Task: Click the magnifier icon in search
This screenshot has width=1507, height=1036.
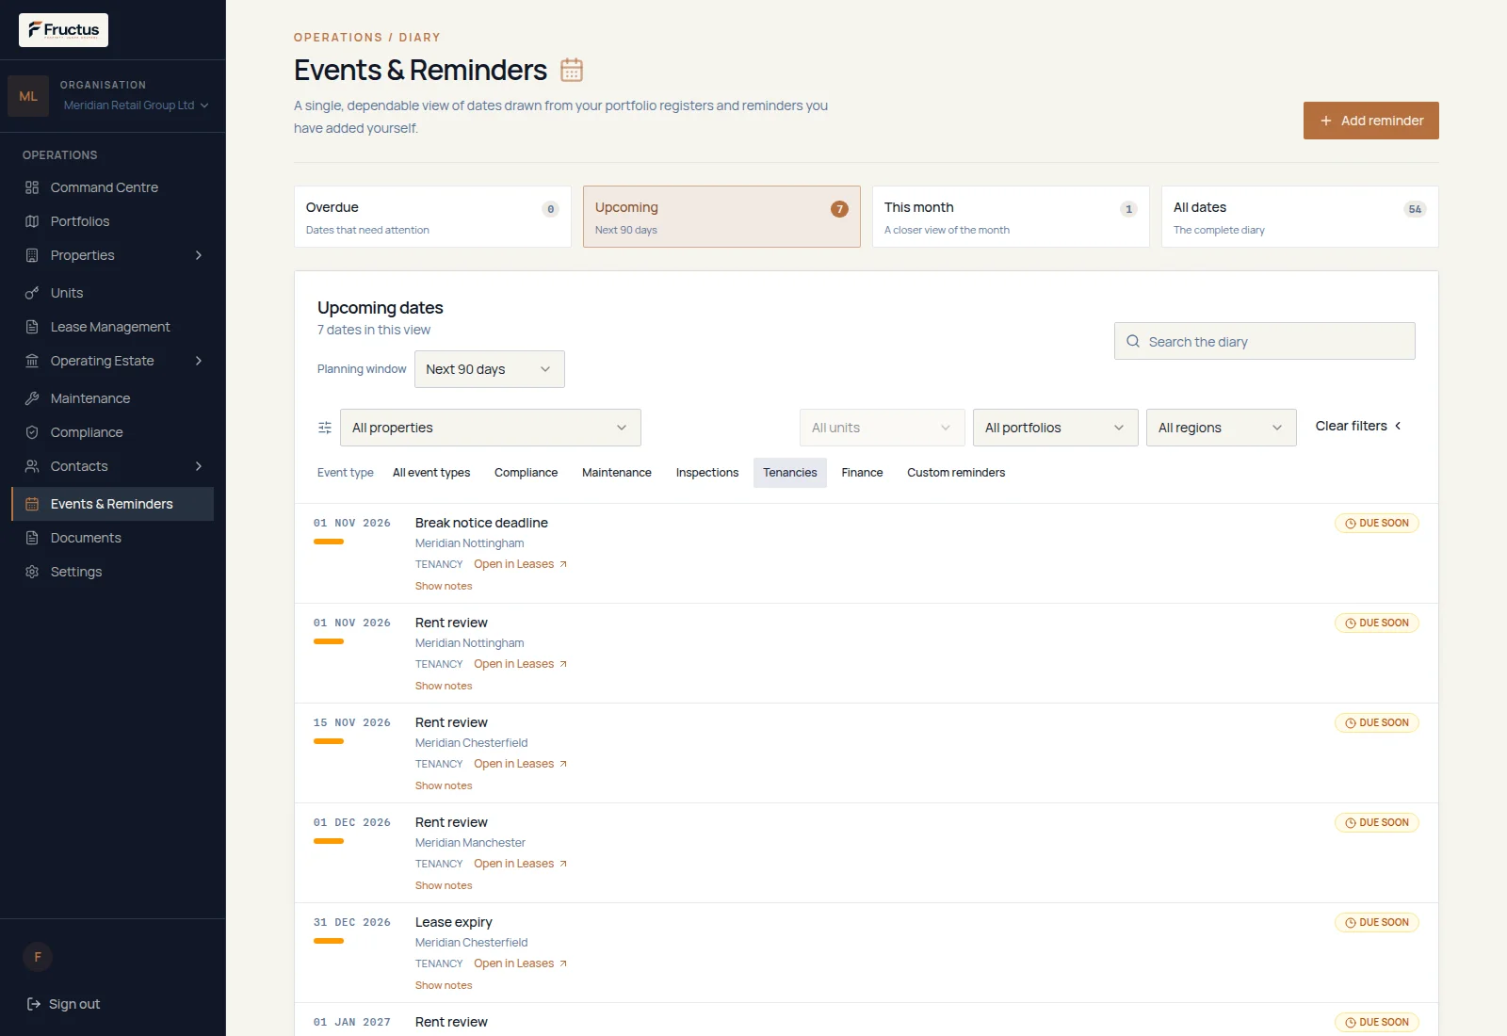Action: tap(1133, 341)
